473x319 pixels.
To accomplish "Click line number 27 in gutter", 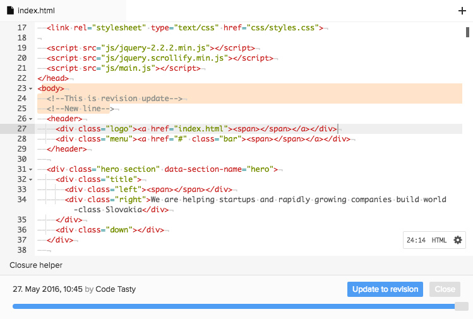I will tap(21, 129).
